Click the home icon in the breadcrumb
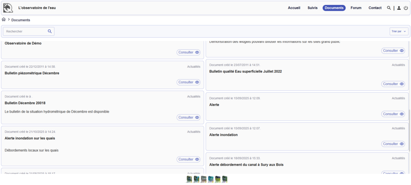This screenshot has height=185, width=411. point(4,19)
